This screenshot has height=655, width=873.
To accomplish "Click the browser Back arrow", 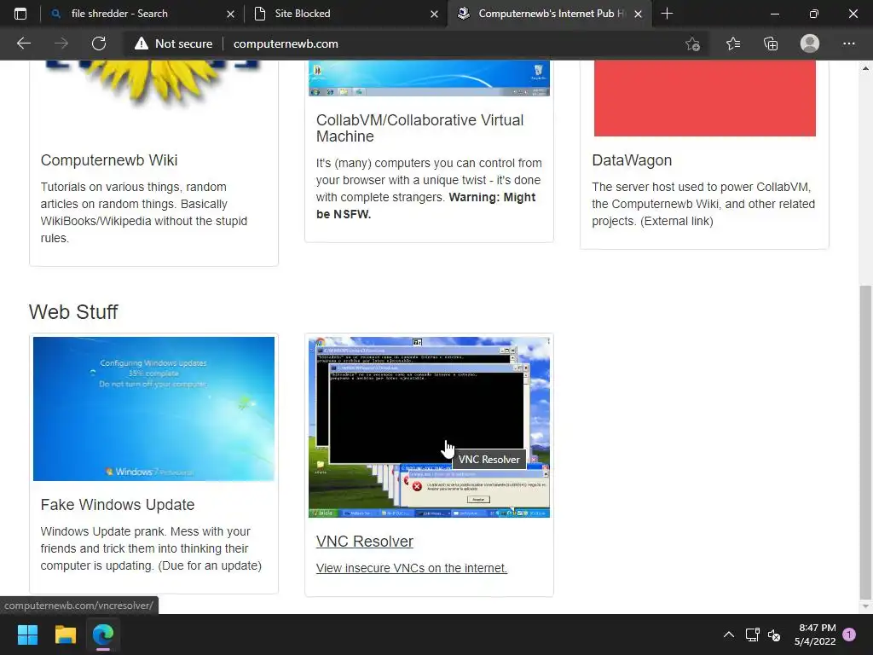I will 23,43.
